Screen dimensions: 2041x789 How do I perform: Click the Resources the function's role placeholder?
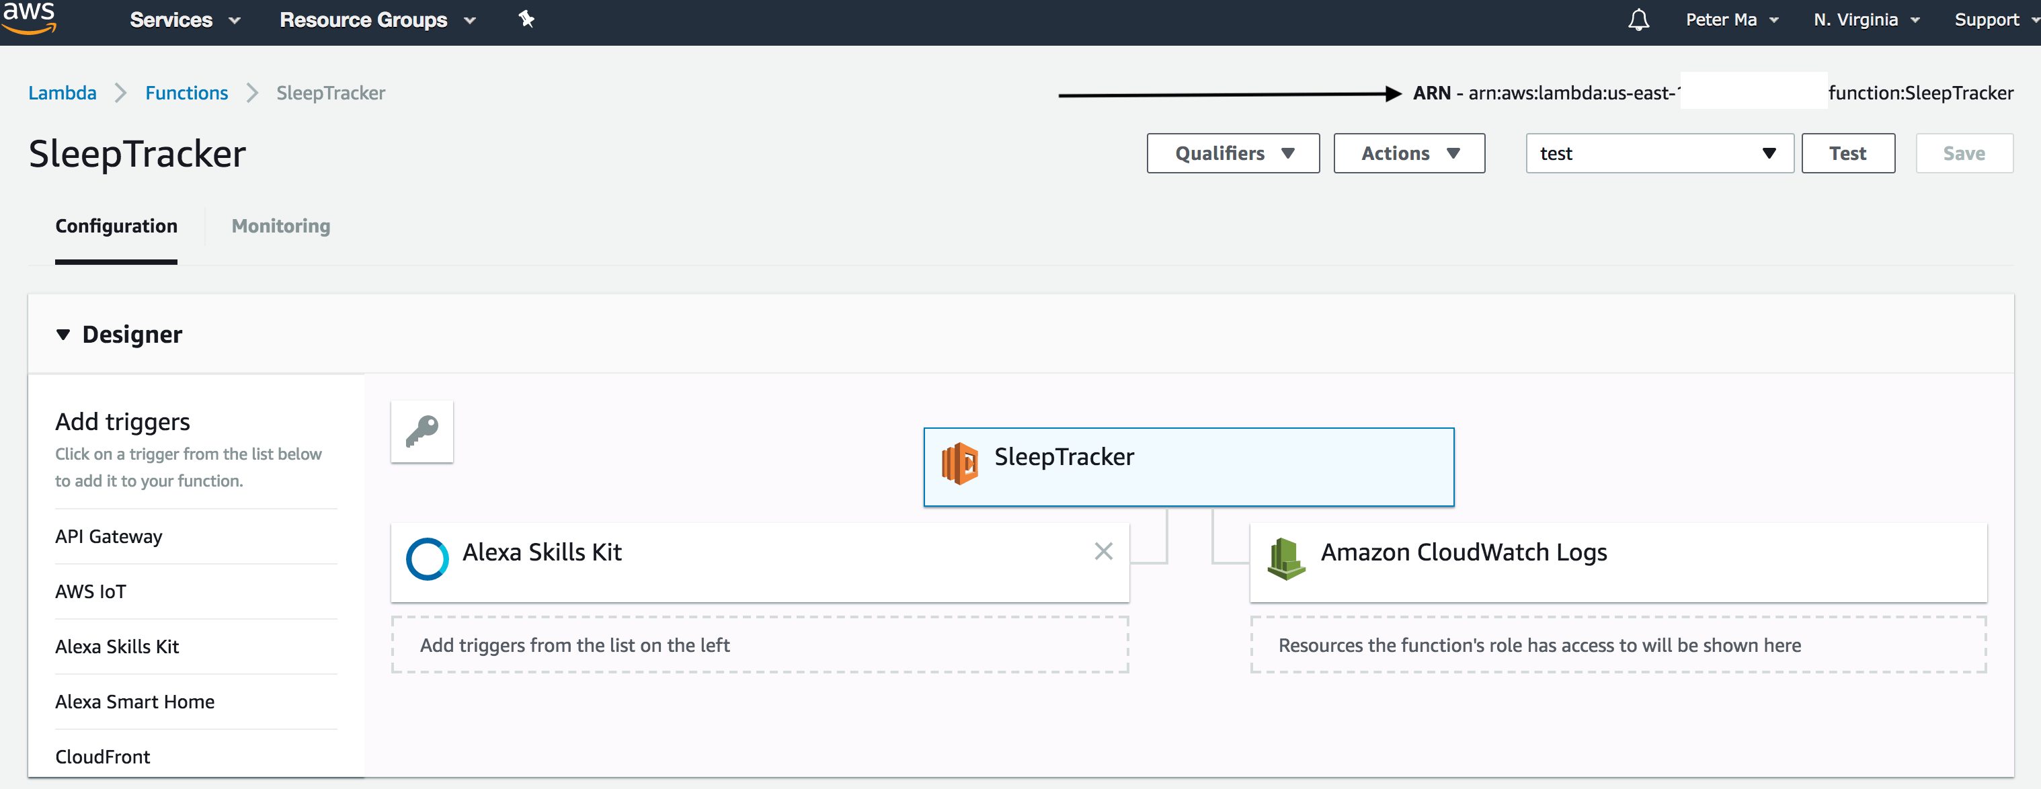1618,646
